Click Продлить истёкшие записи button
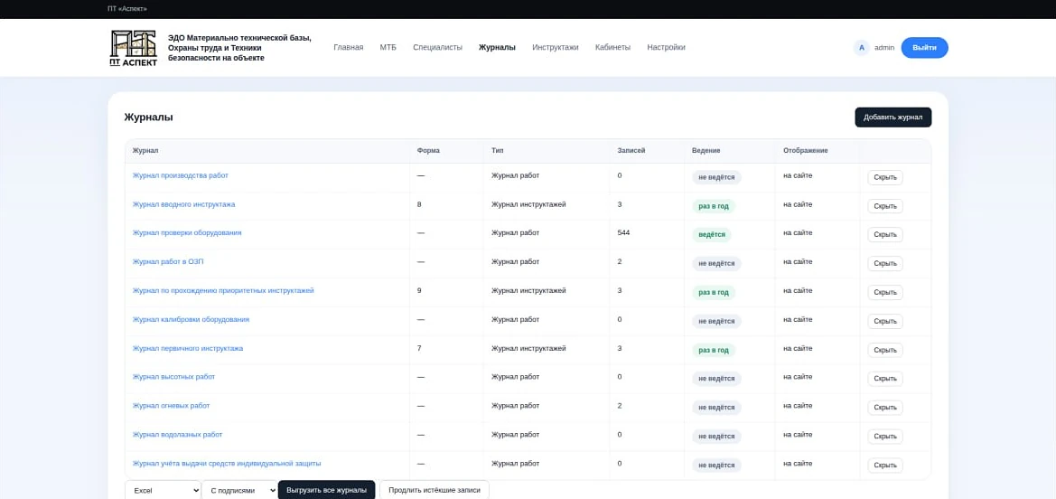1056x499 pixels. click(x=435, y=490)
